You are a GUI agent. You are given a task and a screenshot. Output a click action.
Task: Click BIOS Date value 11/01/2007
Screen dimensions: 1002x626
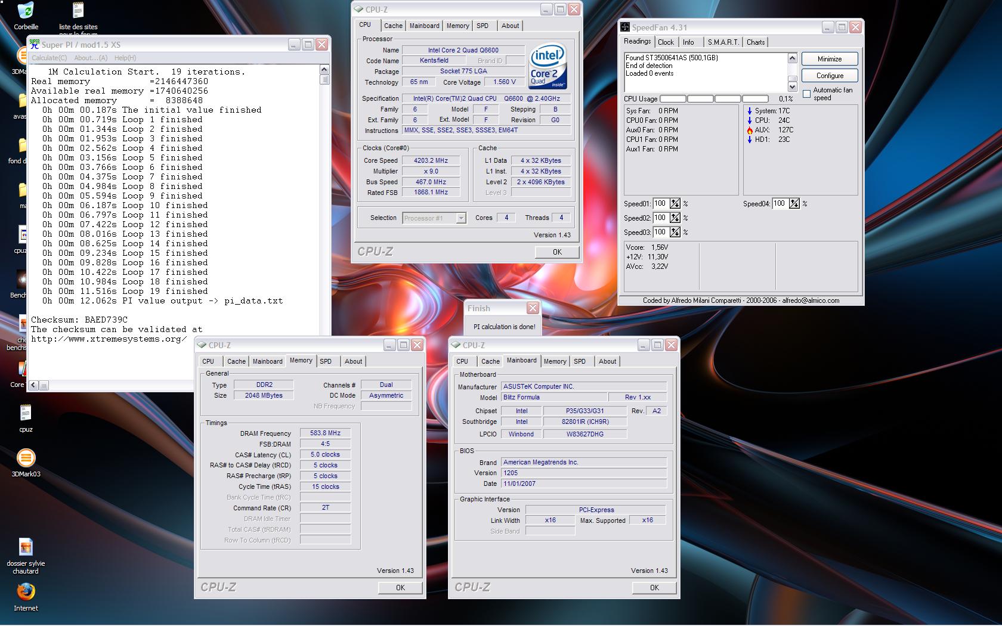tap(583, 484)
